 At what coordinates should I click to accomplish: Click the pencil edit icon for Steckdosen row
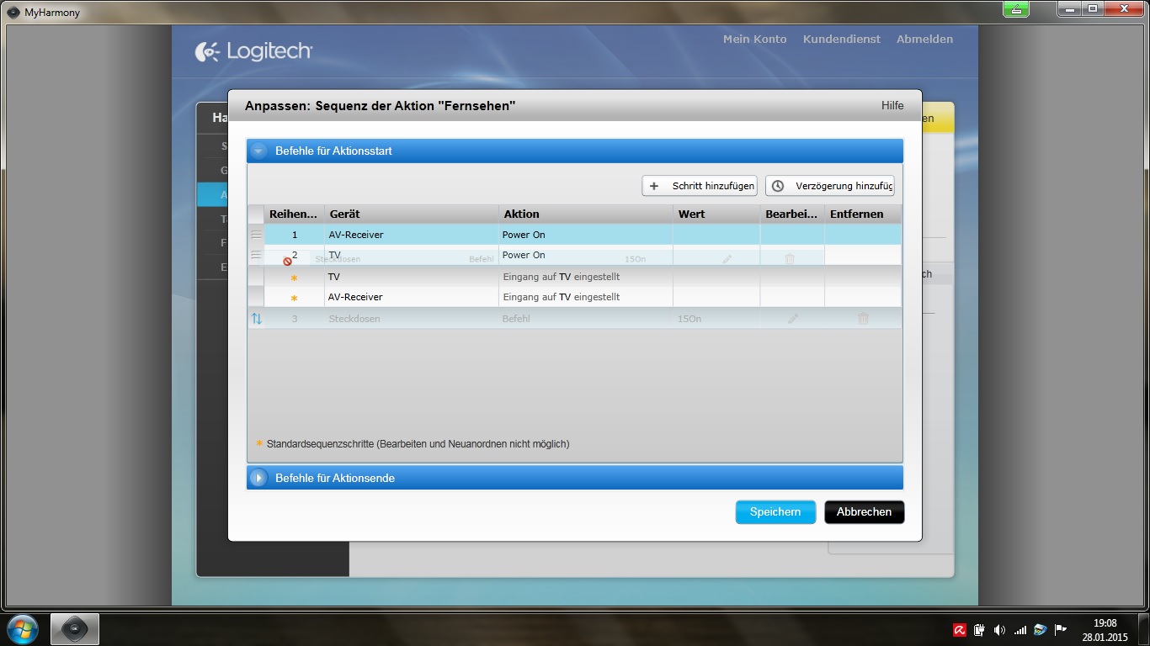(792, 319)
